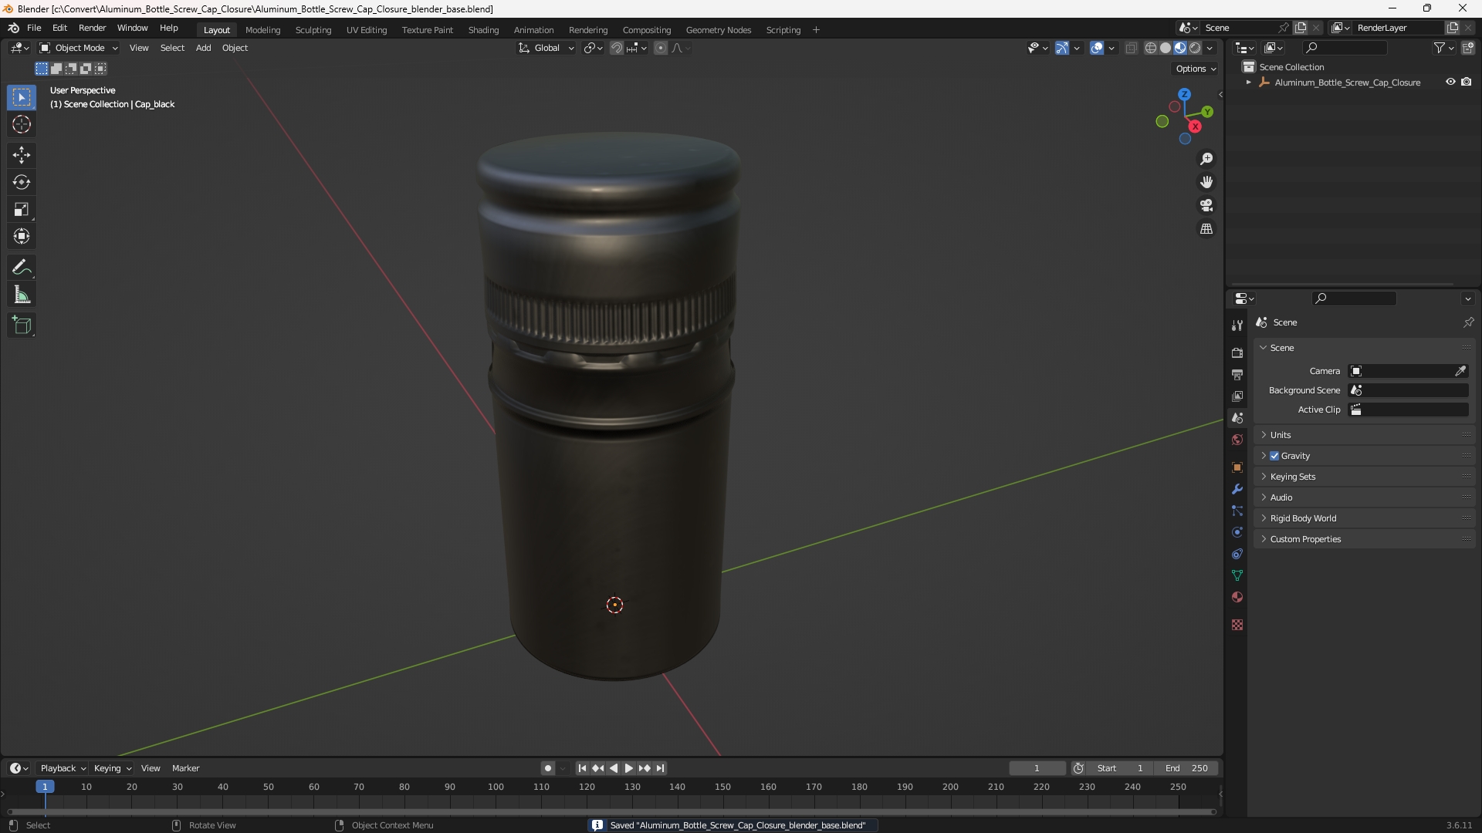
Task: Hide Aluminum_Bottle_Screw_Cap_Closure collection with eye icon
Action: [1450, 82]
